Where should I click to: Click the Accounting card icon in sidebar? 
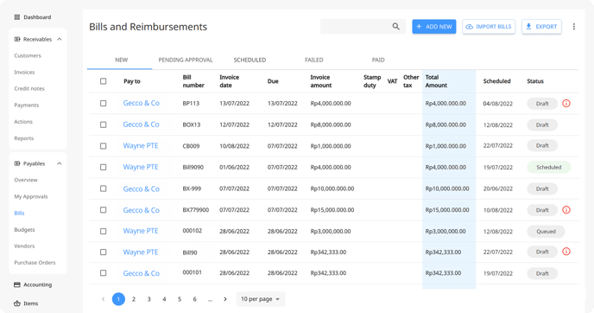click(x=17, y=284)
